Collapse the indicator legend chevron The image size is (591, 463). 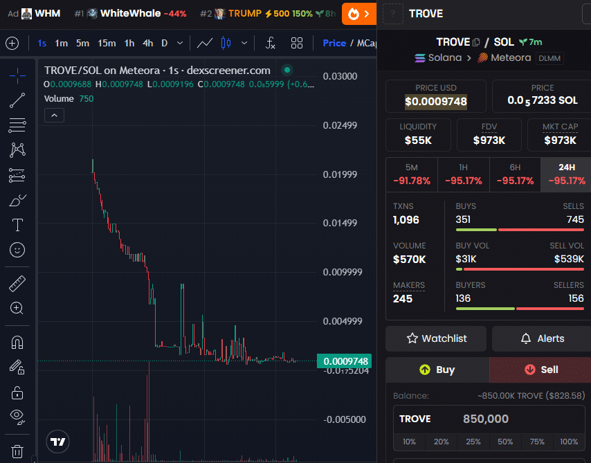54,116
